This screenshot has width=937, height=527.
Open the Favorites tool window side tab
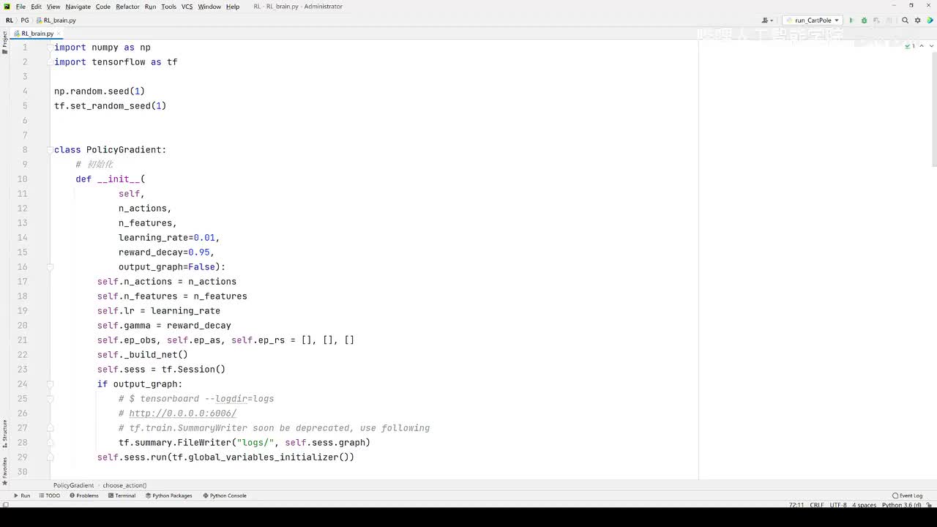(4, 471)
